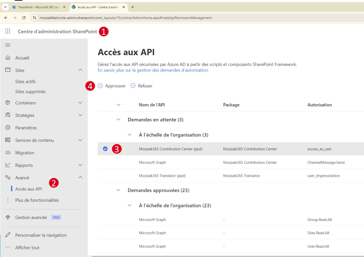
Task: Click the Sites window icon
Action: pos(8,70)
